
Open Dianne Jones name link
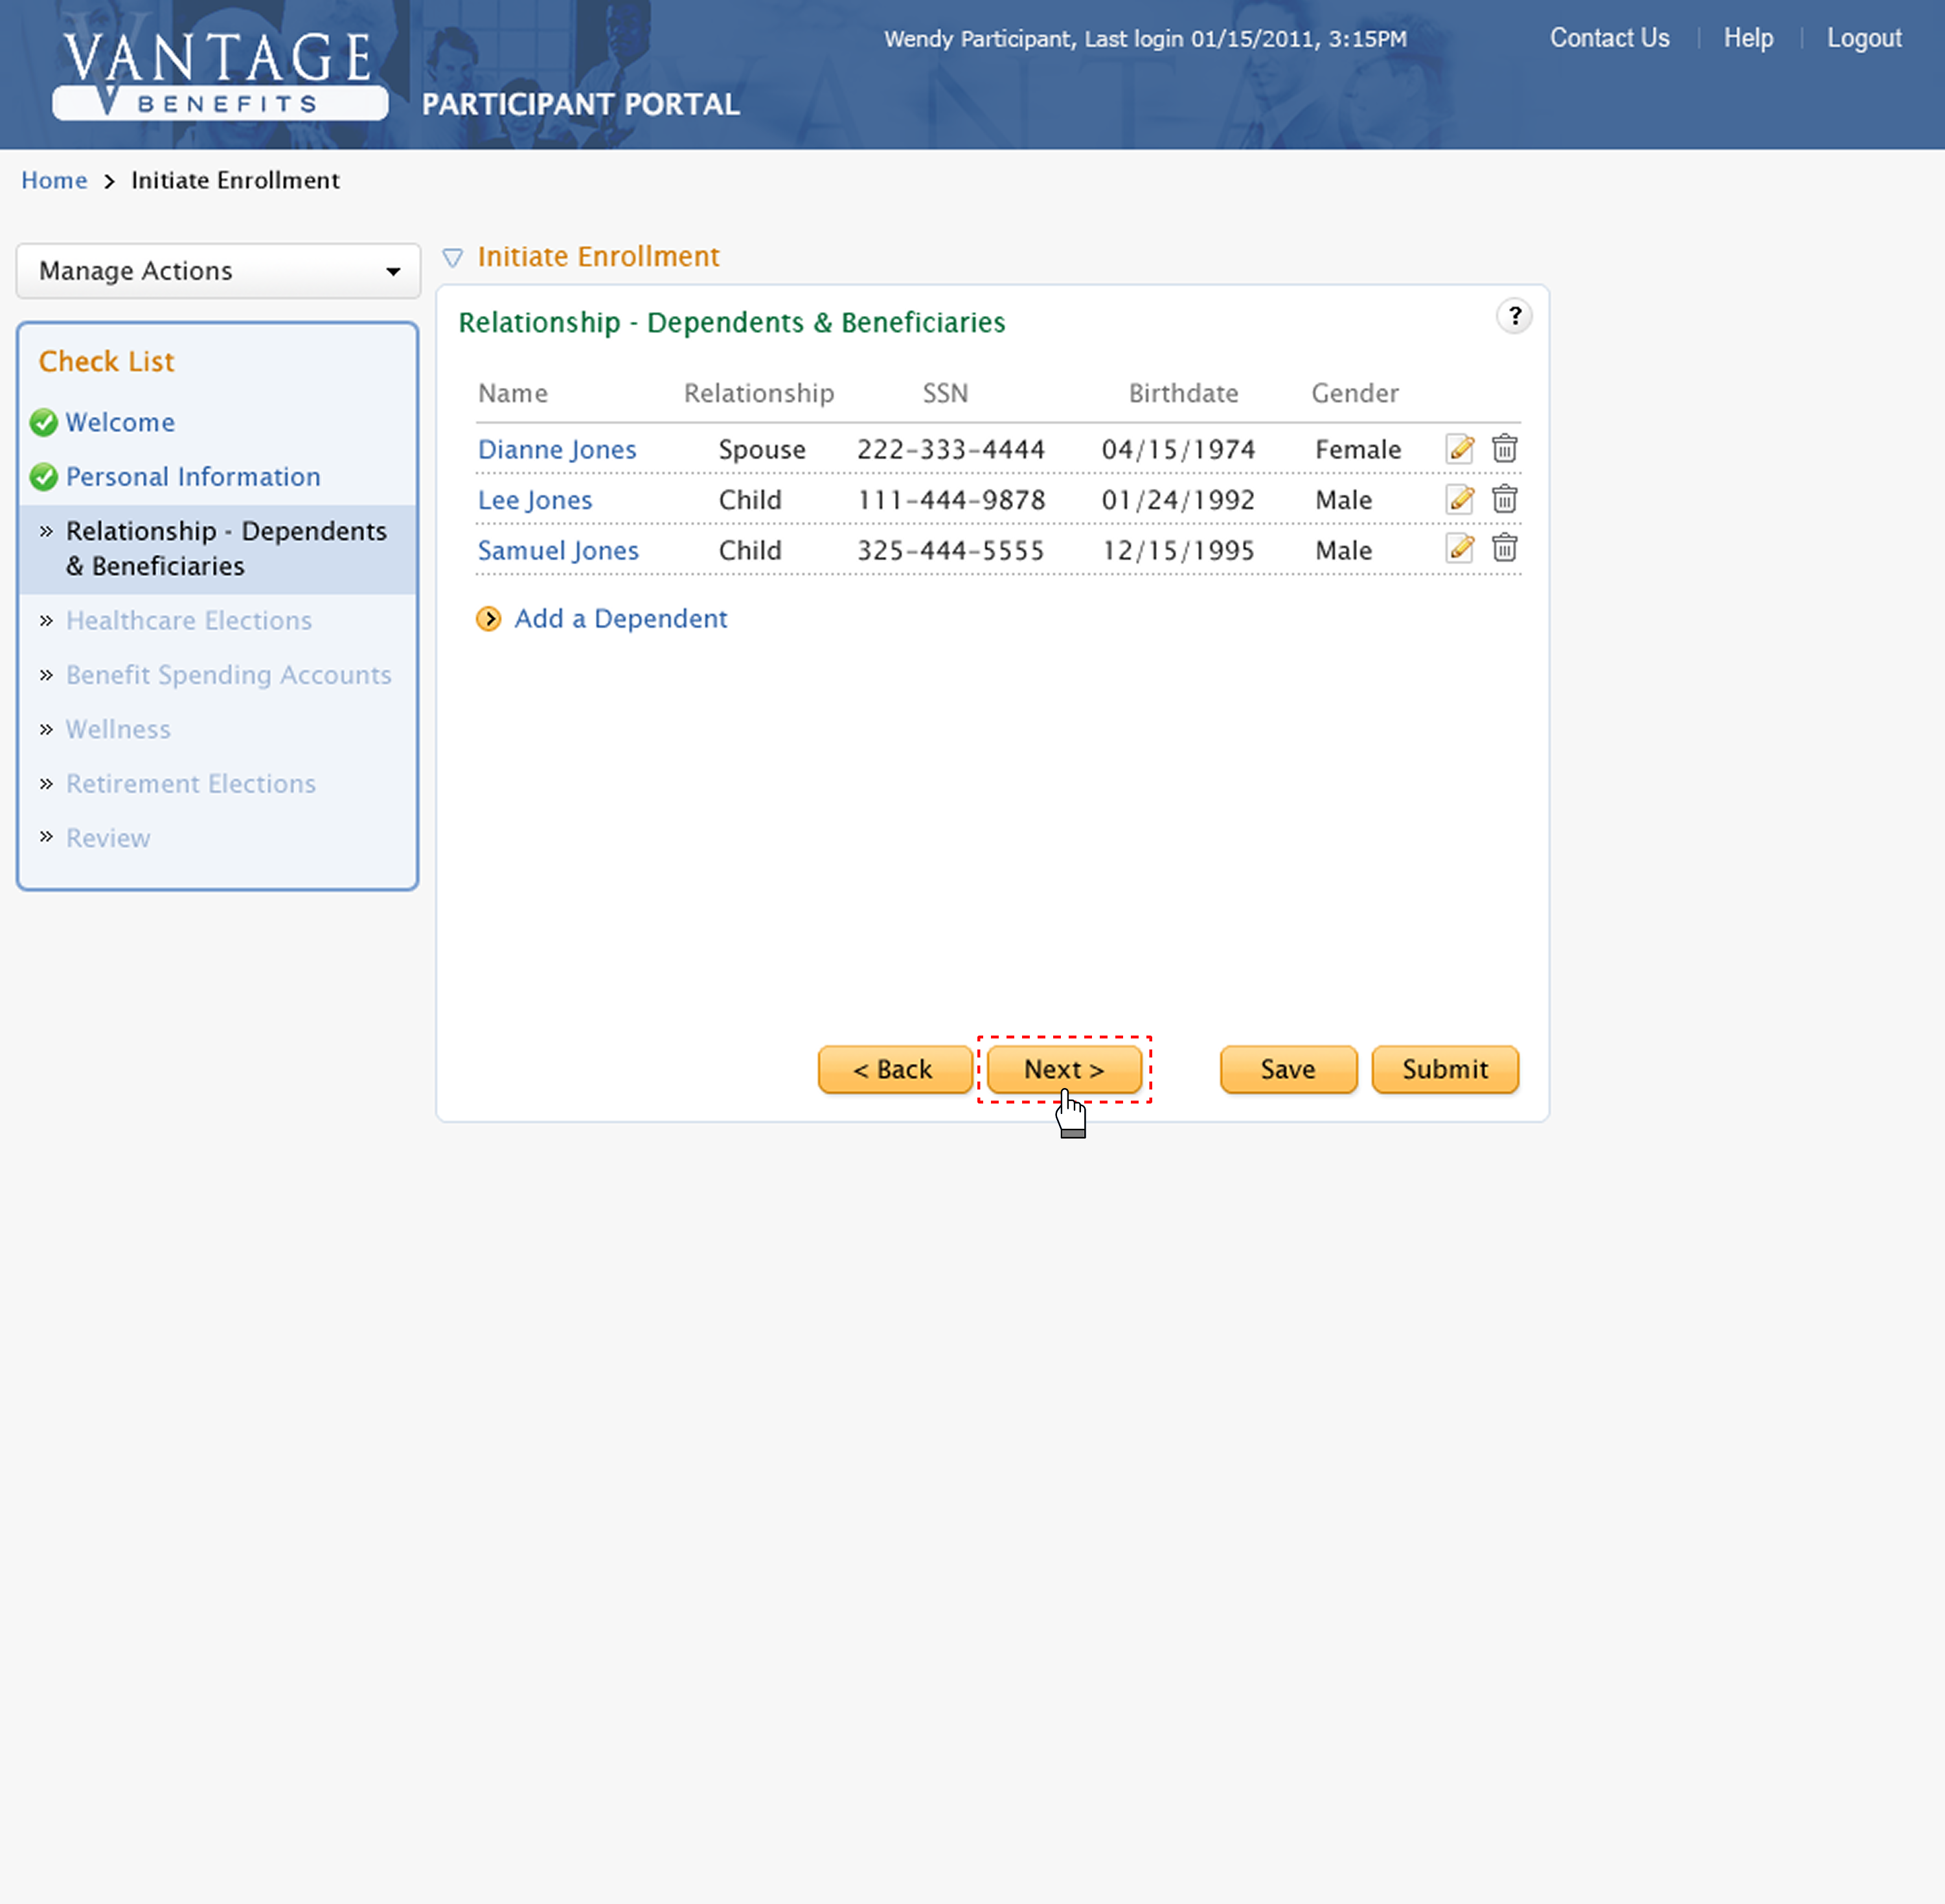coord(557,450)
